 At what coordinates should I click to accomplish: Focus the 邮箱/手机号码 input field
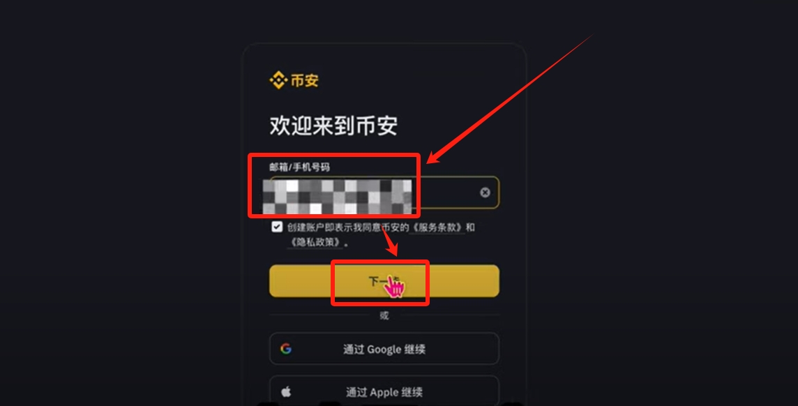[384, 193]
